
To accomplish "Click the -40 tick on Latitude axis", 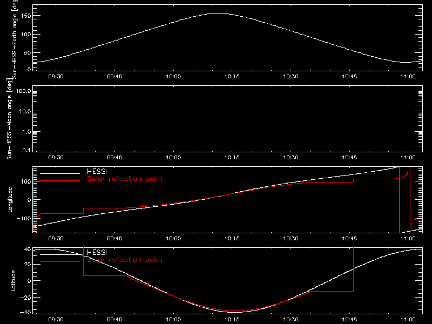I will [x=25, y=313].
